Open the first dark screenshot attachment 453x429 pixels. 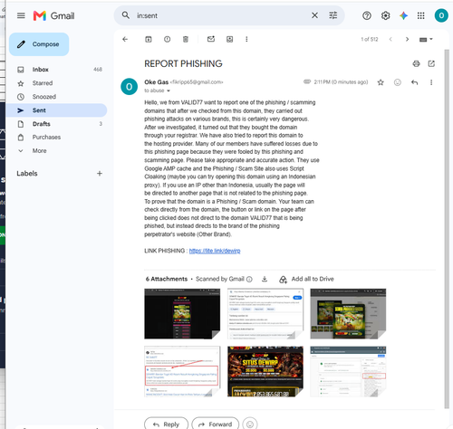click(x=182, y=314)
